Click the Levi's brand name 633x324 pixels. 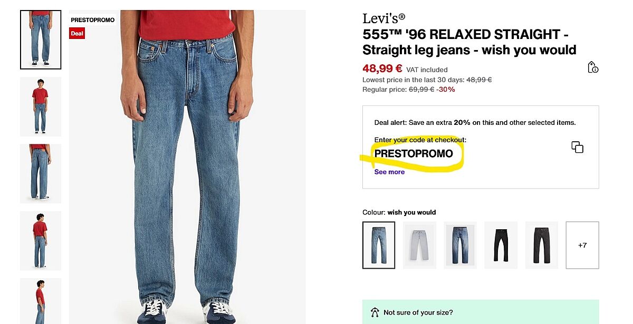click(x=383, y=18)
